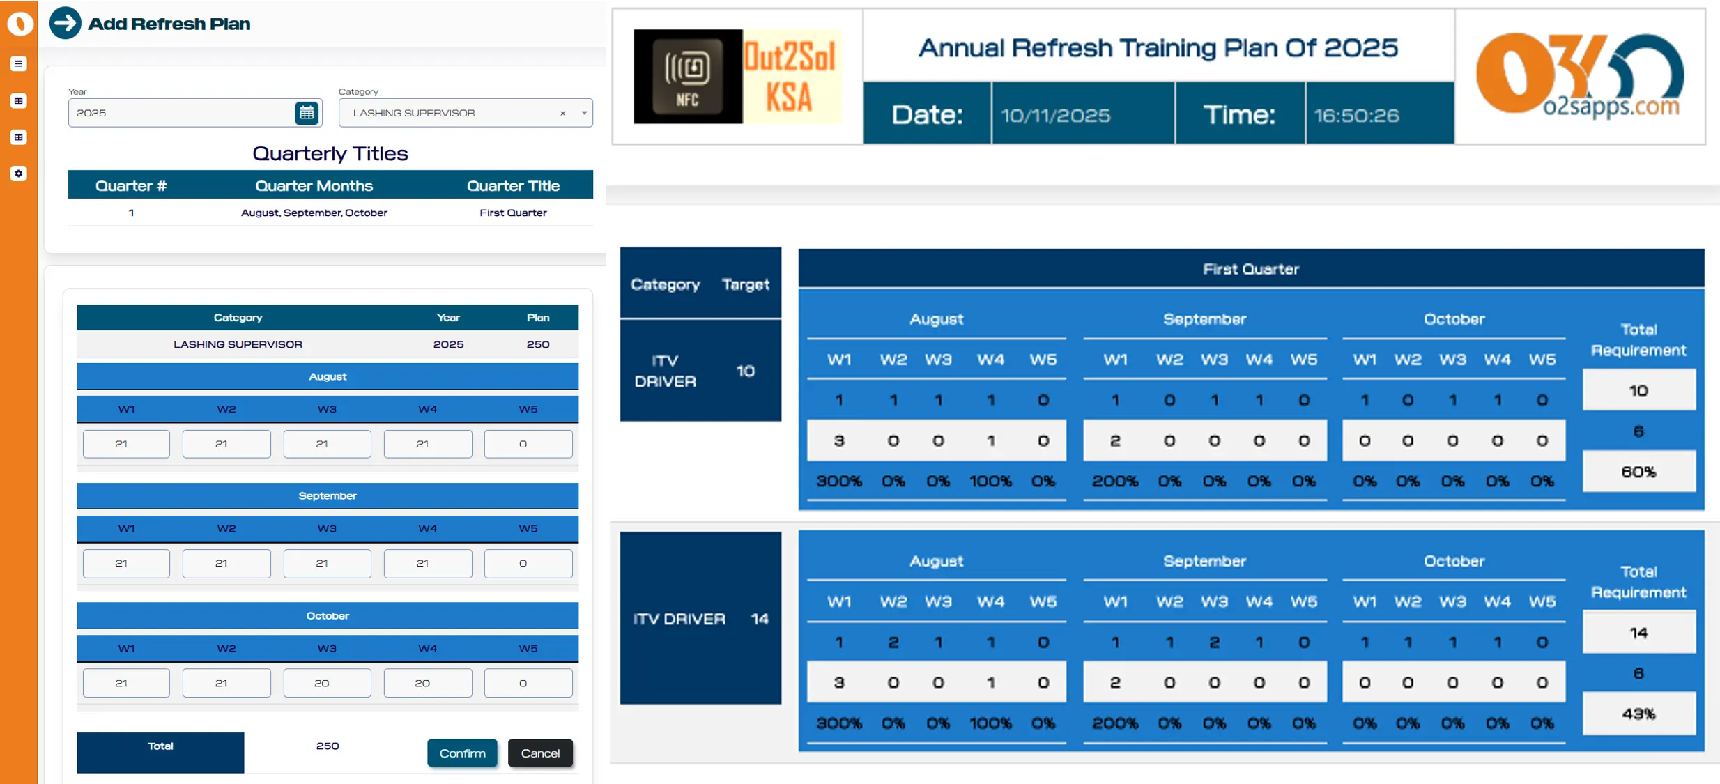Select the first table icon in sidebar

(x=18, y=100)
